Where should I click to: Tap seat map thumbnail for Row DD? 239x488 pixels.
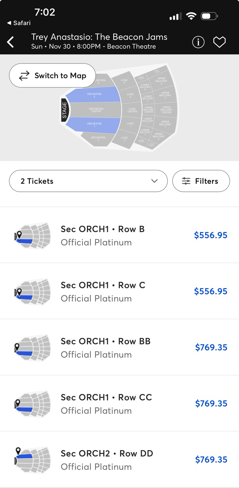point(32,460)
